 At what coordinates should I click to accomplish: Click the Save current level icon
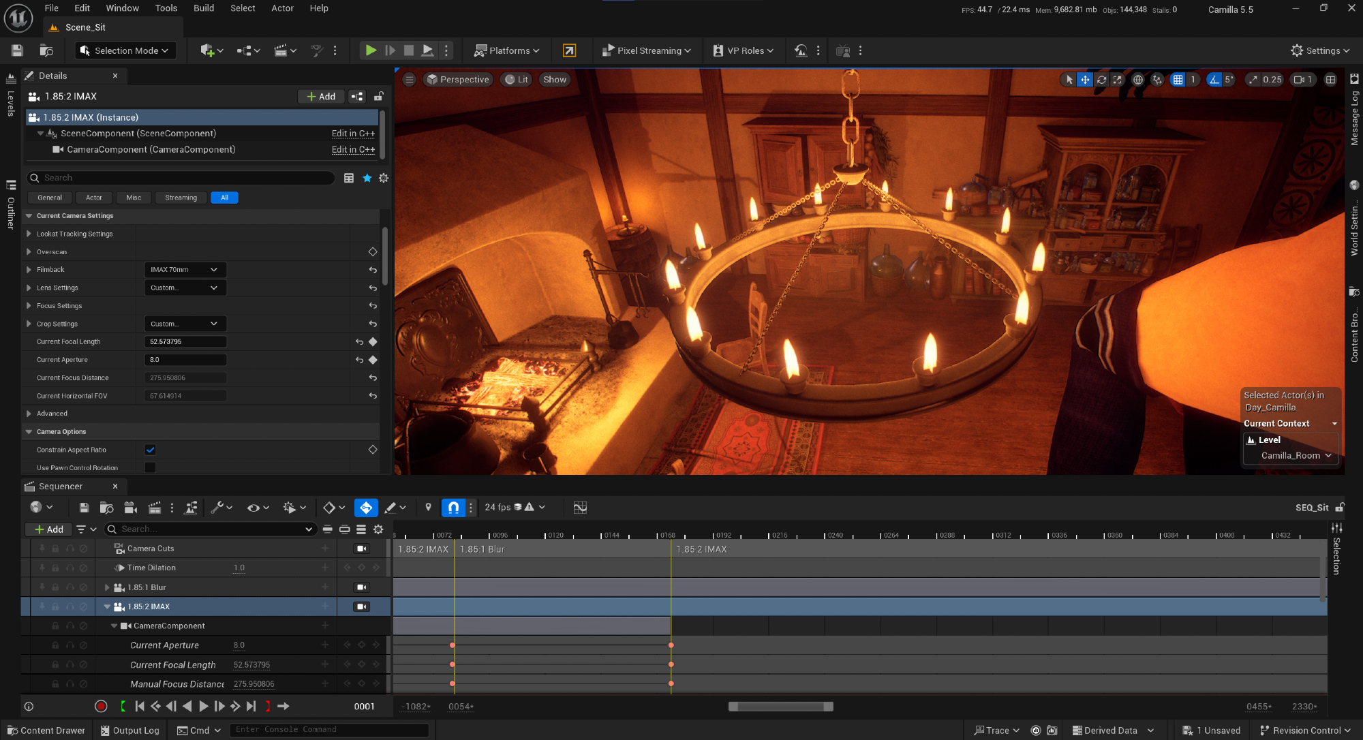17,50
